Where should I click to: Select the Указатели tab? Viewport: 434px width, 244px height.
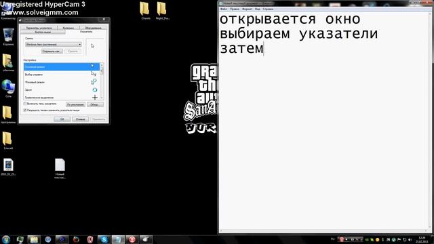[86, 32]
